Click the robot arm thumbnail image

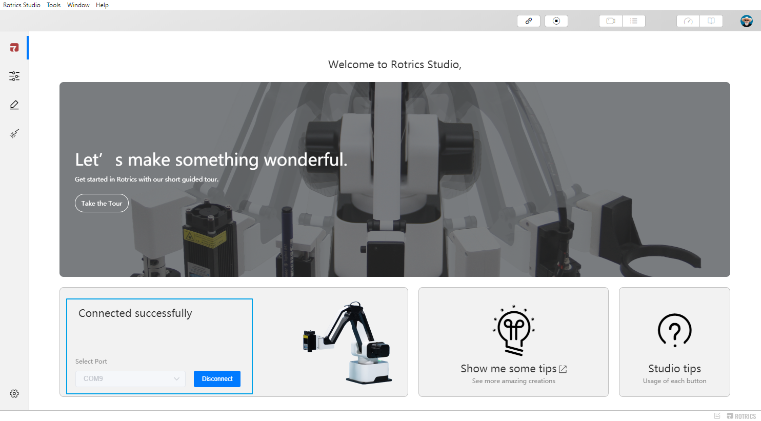click(x=348, y=343)
